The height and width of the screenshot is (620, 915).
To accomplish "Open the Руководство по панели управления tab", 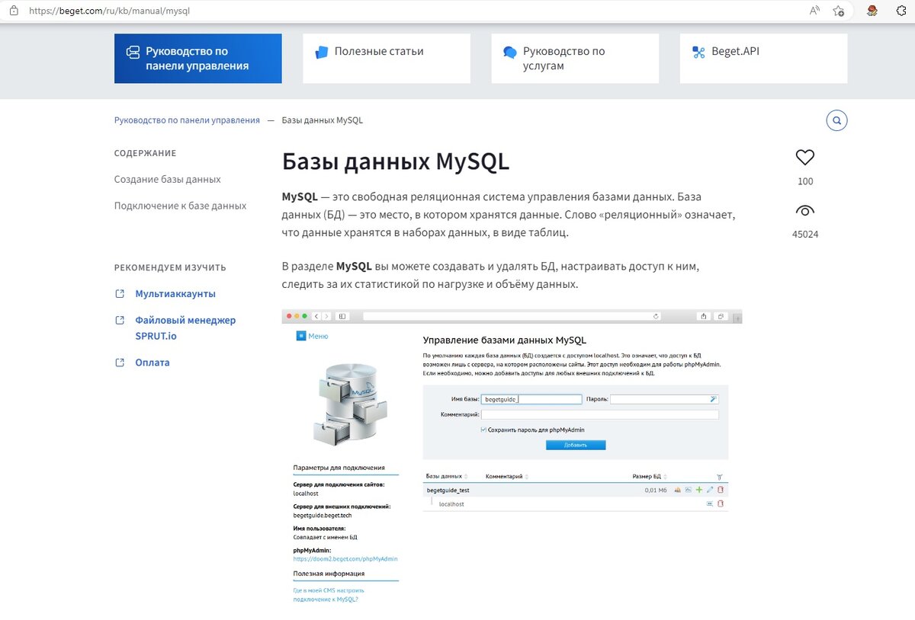I will coord(198,59).
